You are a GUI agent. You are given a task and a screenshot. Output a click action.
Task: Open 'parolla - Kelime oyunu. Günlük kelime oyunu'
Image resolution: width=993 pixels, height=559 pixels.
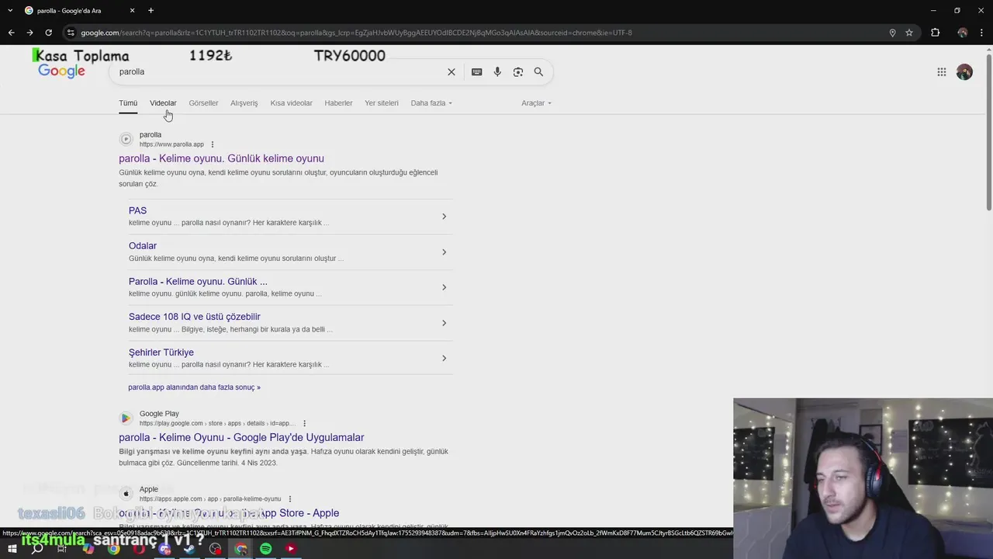click(x=221, y=158)
